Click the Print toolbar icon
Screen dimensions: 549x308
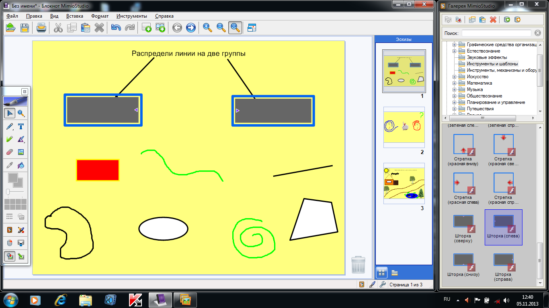tap(41, 28)
